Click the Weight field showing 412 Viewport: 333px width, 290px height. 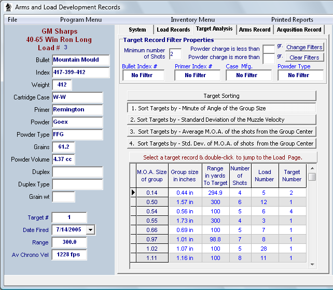(62, 85)
